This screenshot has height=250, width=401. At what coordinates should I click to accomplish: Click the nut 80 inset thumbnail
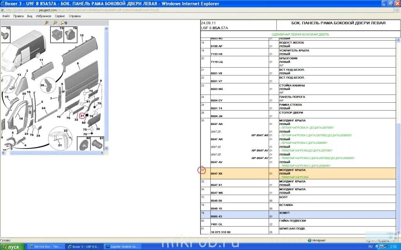click(x=84, y=144)
